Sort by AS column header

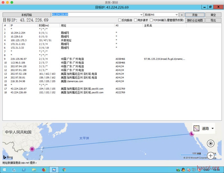[129, 25]
